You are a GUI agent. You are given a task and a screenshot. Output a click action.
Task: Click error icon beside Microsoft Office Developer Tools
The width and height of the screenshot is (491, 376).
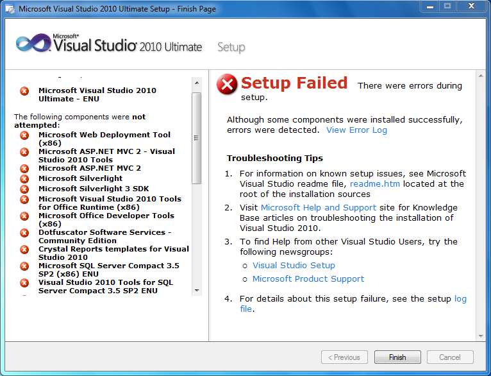click(24, 216)
